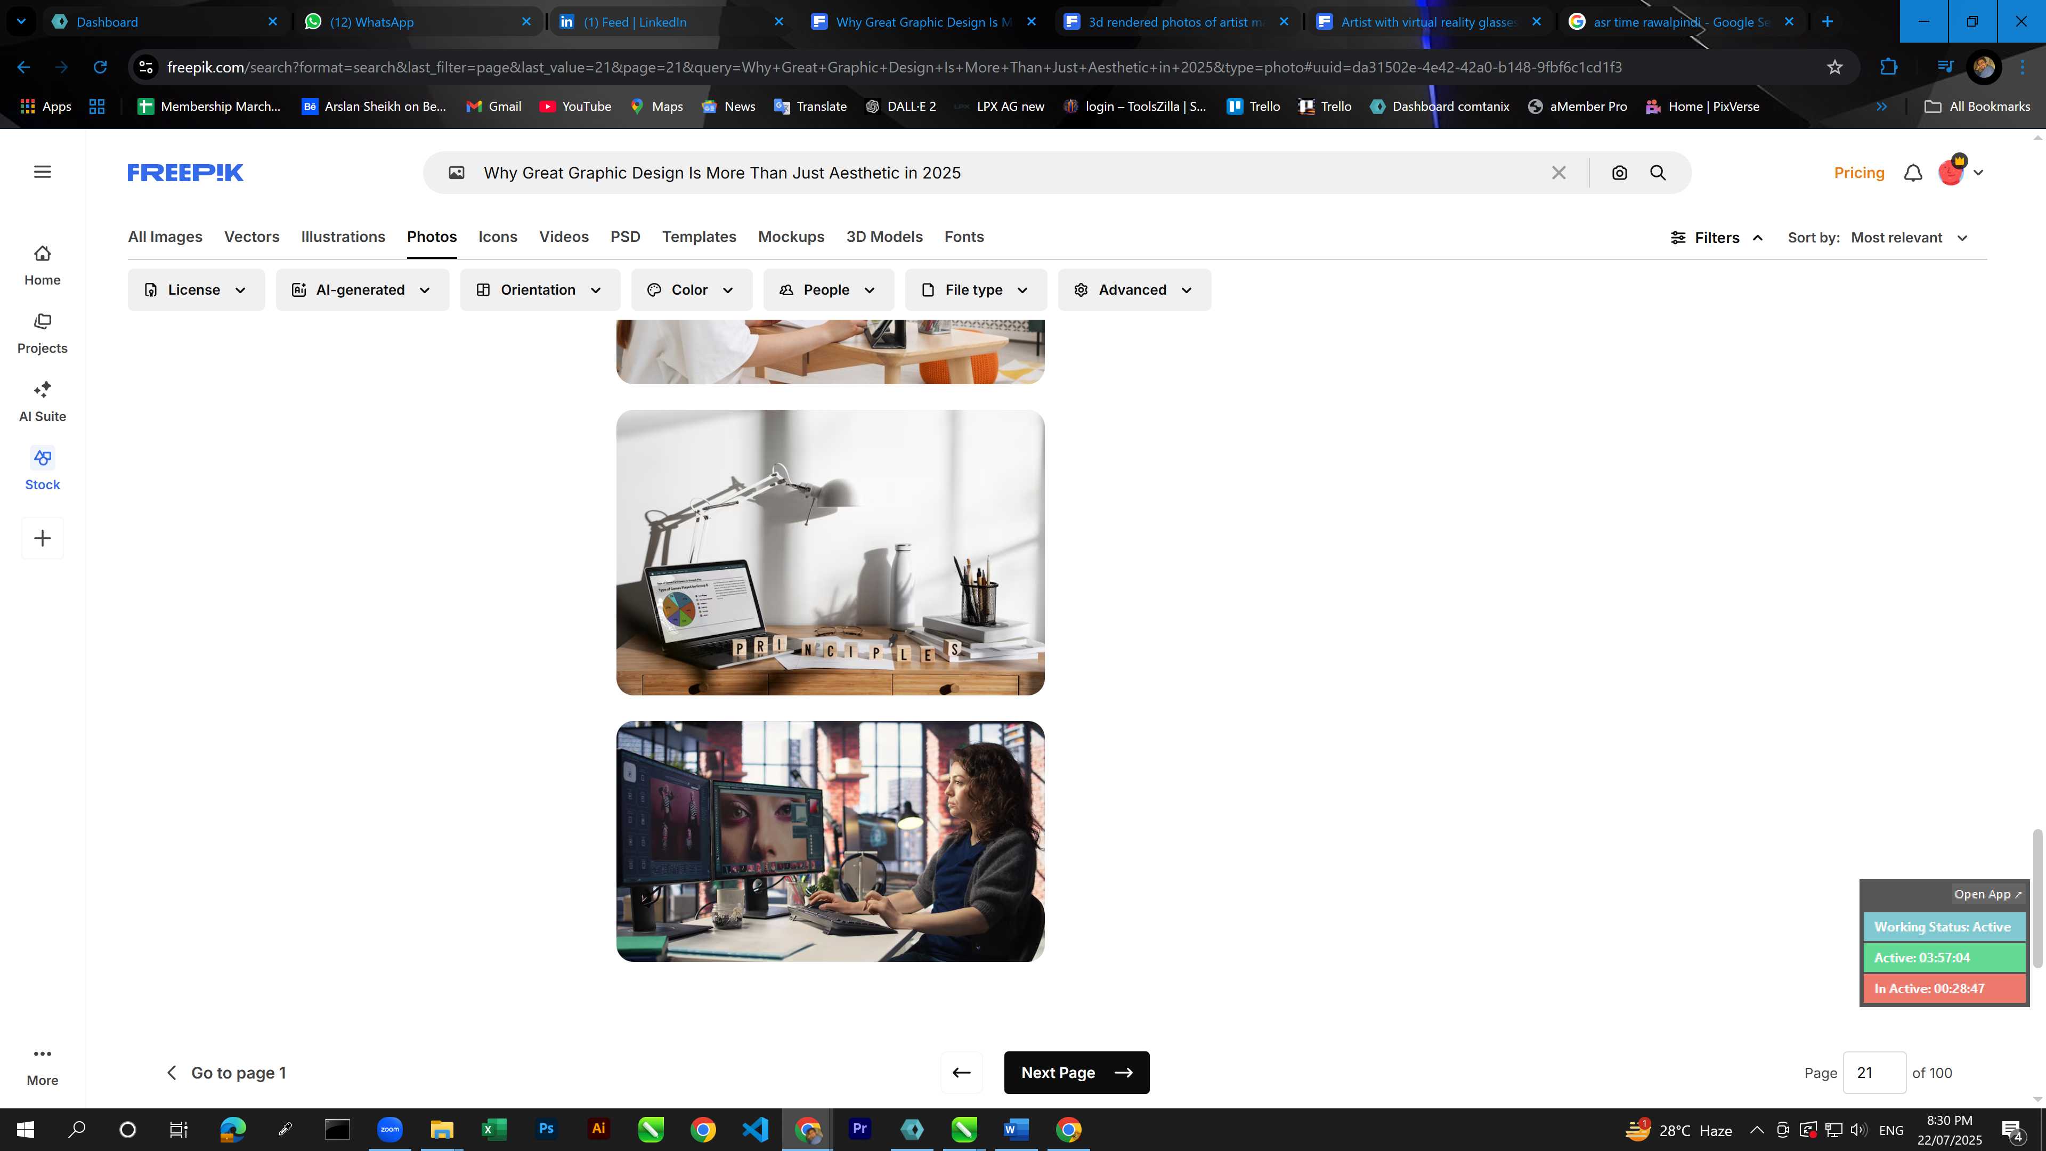Open the Pricing link

pyautogui.click(x=1858, y=172)
